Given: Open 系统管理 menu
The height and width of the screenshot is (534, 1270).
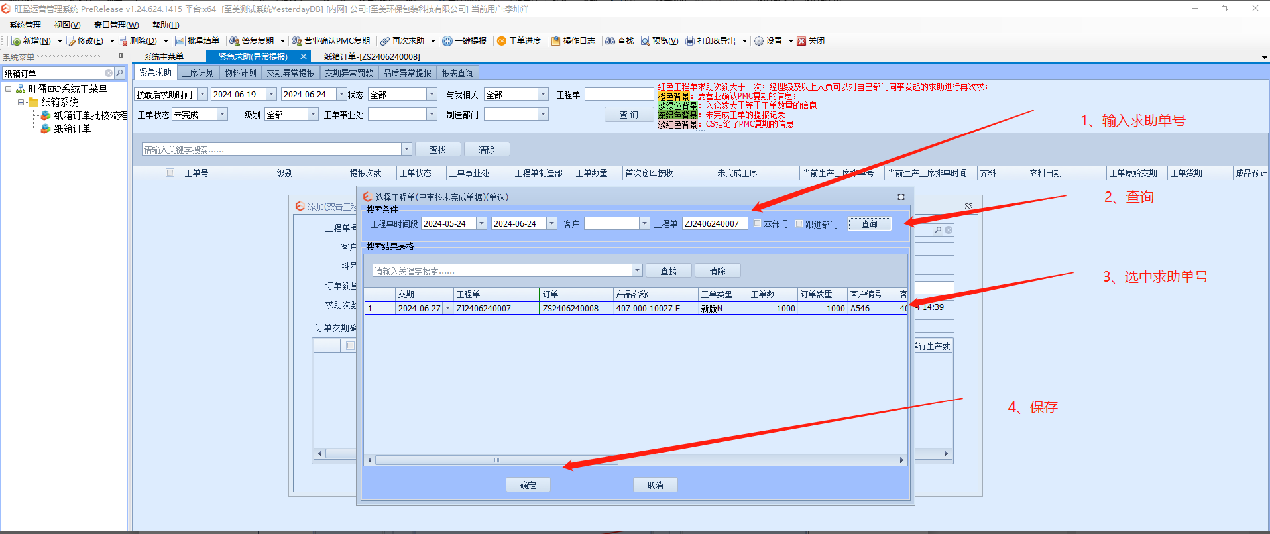Looking at the screenshot, I should 25,25.
